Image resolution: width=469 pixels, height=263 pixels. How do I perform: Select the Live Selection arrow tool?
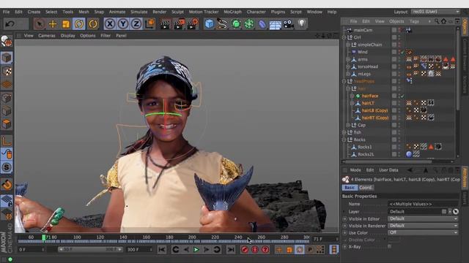coord(39,23)
